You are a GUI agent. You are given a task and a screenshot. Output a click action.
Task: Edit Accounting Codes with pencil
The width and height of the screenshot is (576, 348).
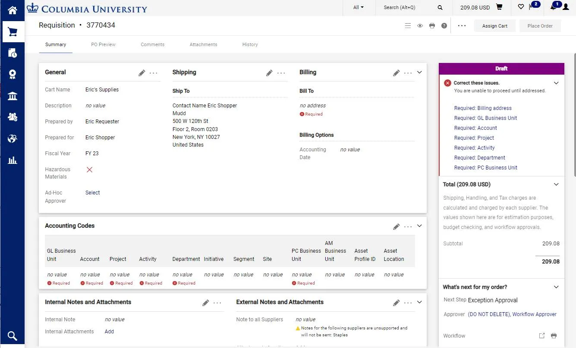tap(396, 226)
